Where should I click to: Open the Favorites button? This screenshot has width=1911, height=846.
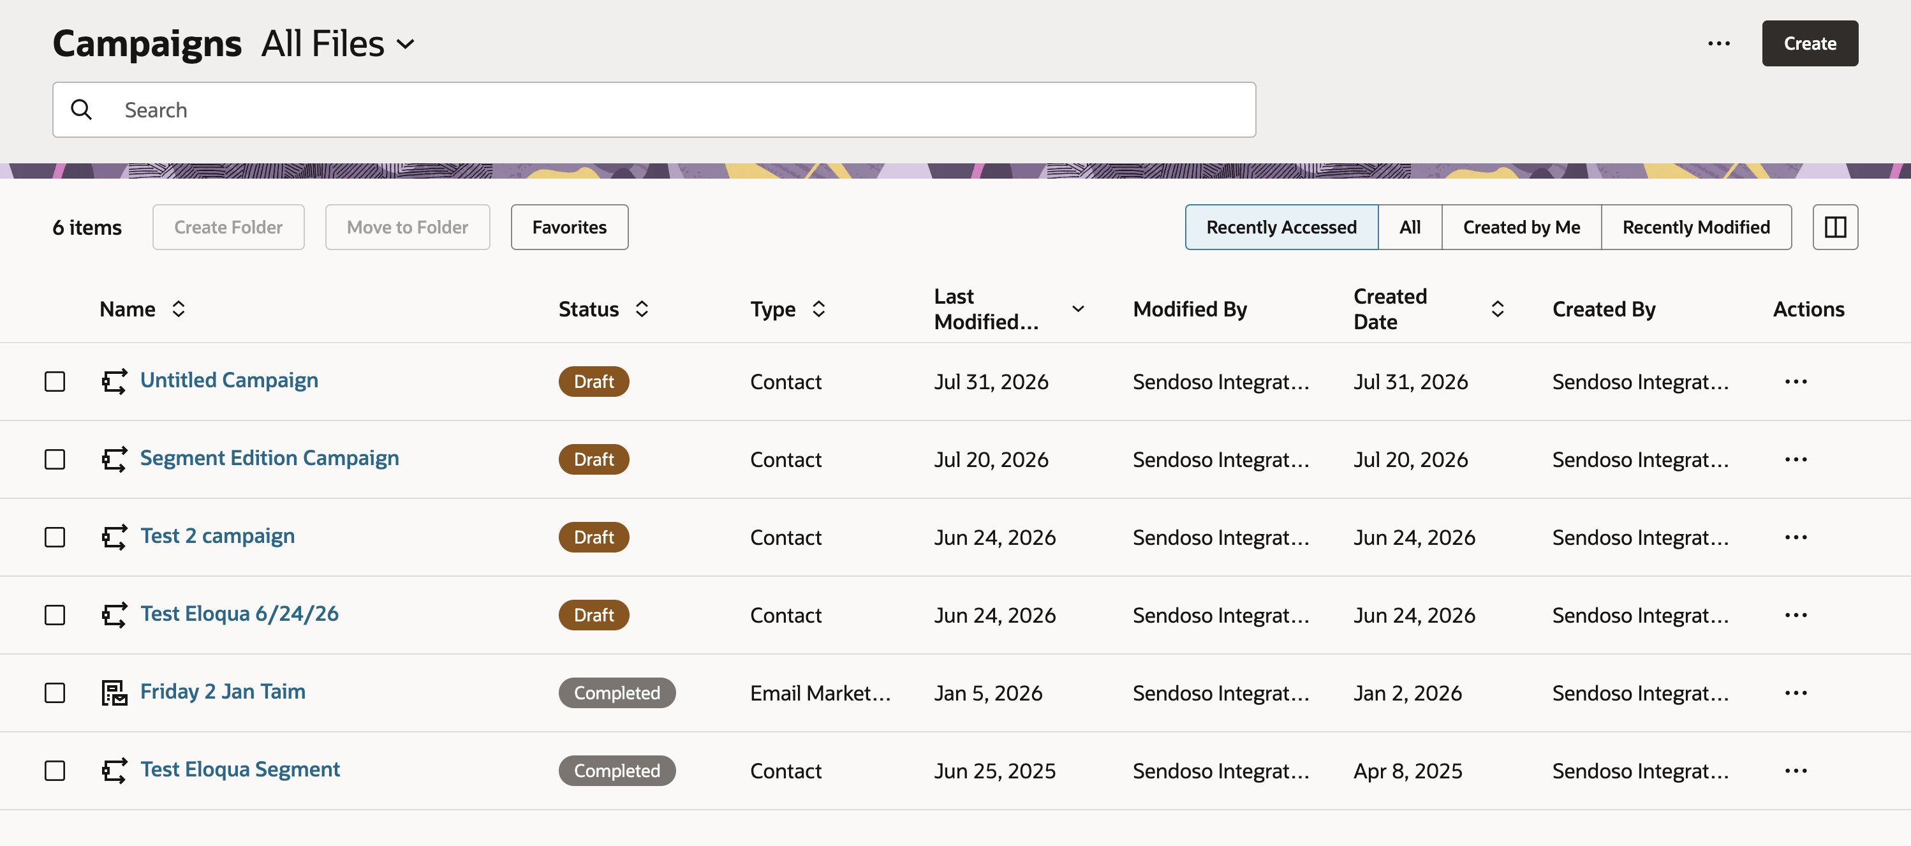coord(569,227)
